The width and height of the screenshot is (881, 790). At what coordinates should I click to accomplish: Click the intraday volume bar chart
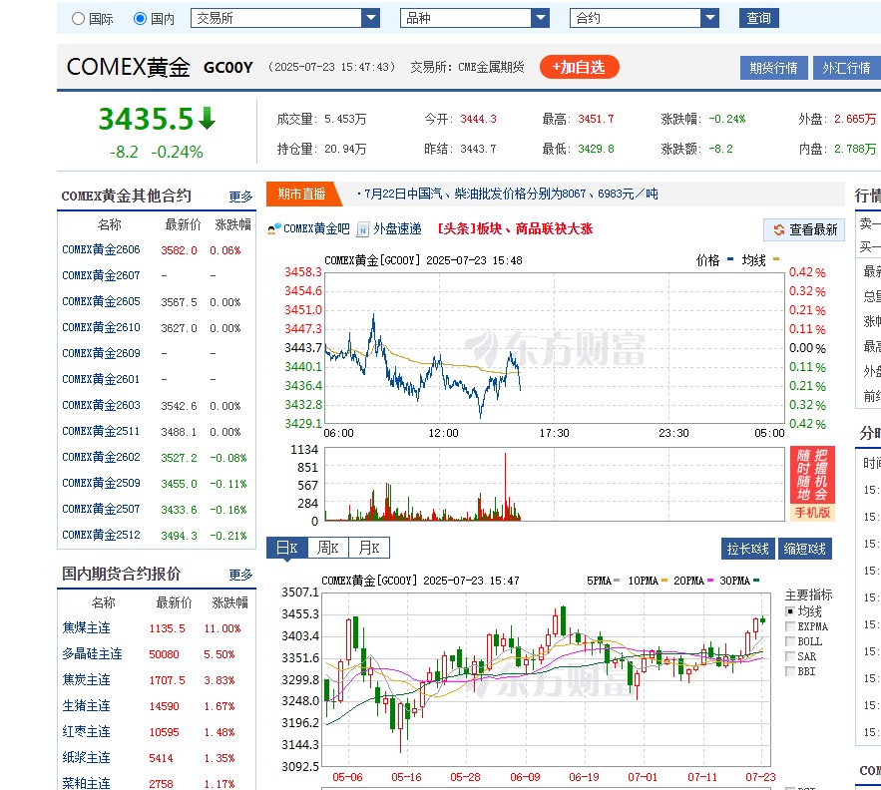coord(555,485)
